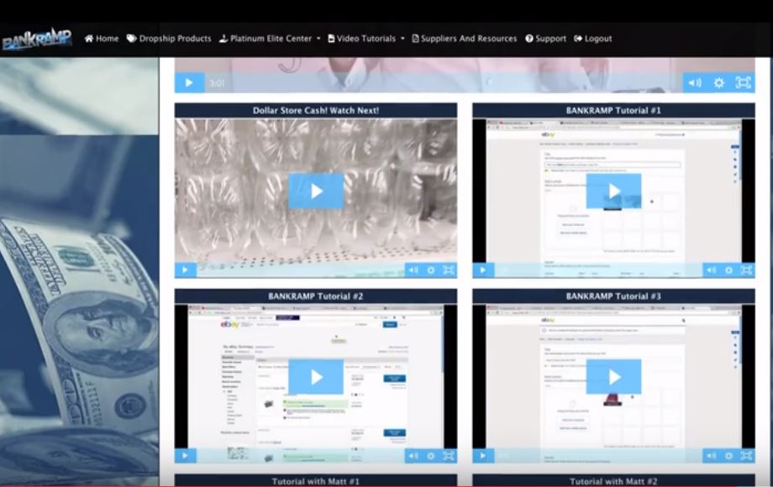Click the tag icon beside Dropship Products
Image resolution: width=773 pixels, height=487 pixels.
[131, 39]
